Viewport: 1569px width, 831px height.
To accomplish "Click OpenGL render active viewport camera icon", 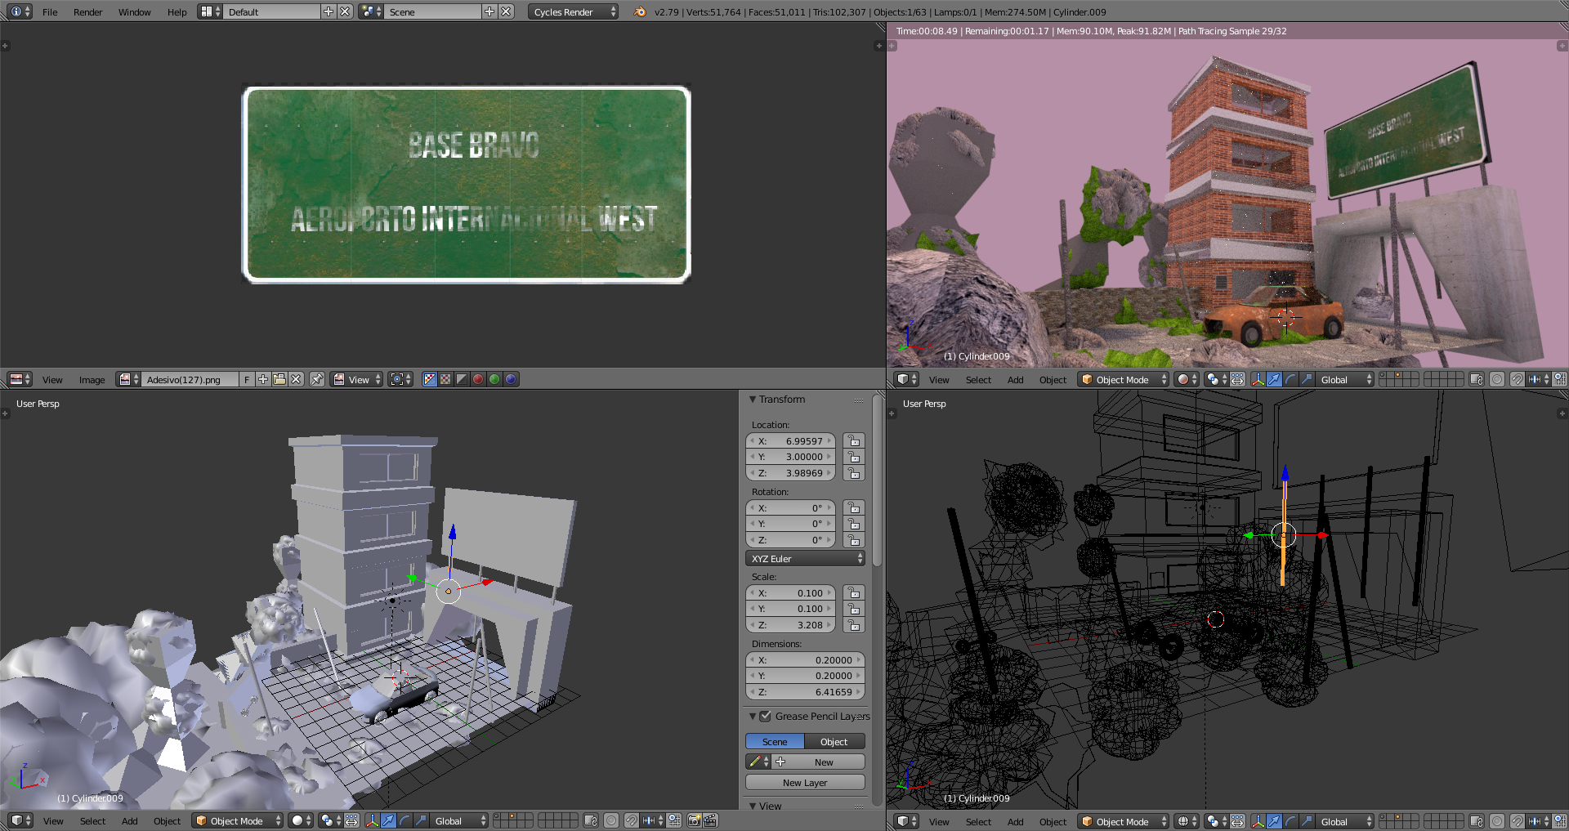I will [694, 821].
